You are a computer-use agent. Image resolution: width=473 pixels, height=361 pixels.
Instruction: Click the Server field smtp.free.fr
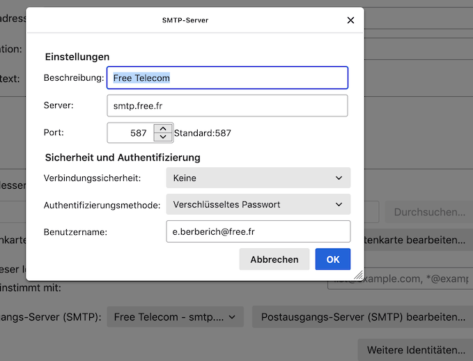[x=227, y=106]
